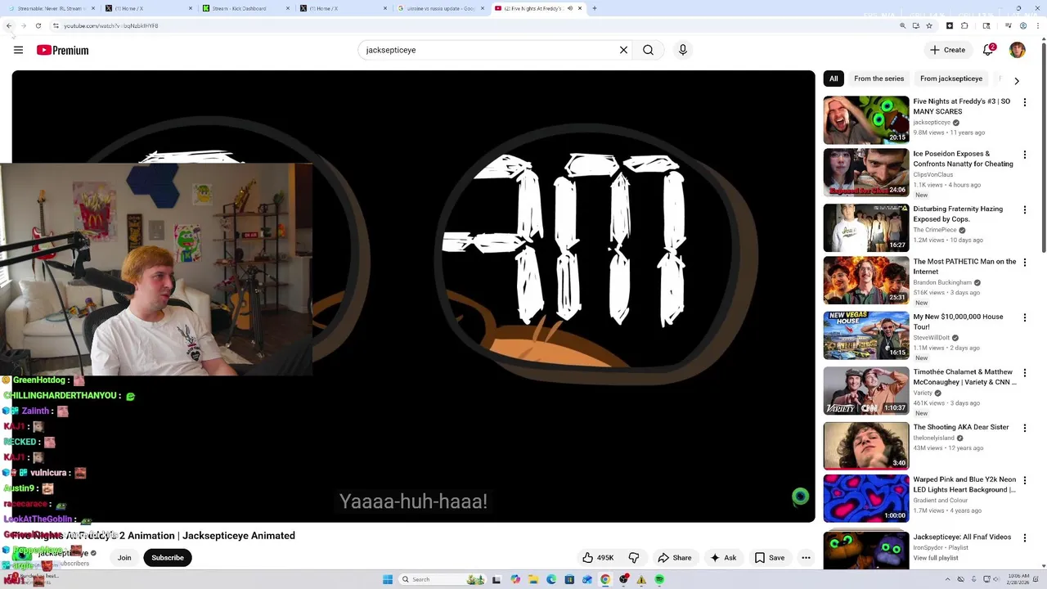
Task: Open a new browser tab
Action: 595,8
